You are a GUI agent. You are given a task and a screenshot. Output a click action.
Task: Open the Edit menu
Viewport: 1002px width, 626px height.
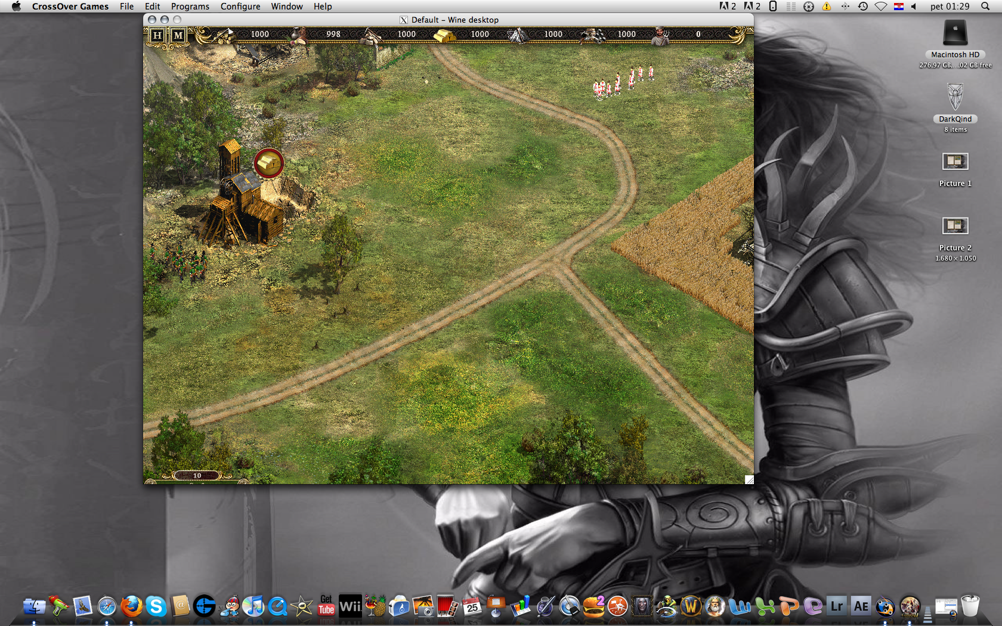[x=153, y=7]
